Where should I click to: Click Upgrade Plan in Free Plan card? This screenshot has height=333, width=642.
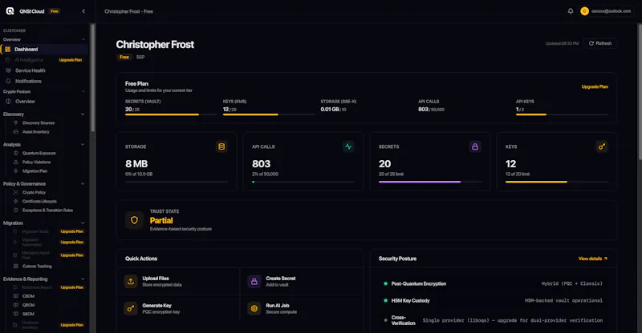click(595, 86)
